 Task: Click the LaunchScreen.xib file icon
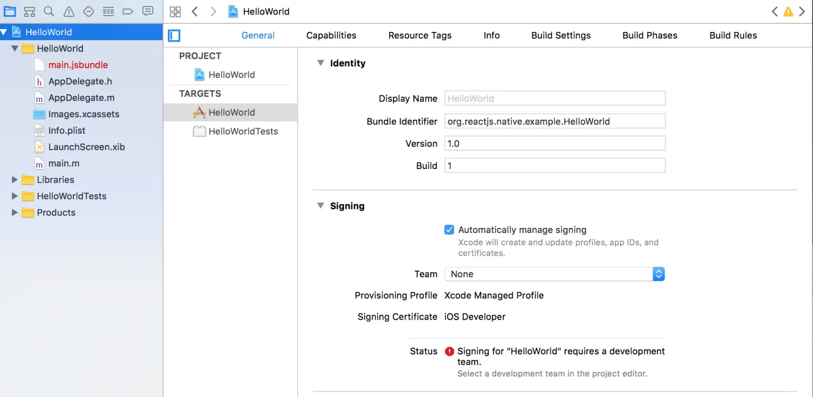(39, 147)
